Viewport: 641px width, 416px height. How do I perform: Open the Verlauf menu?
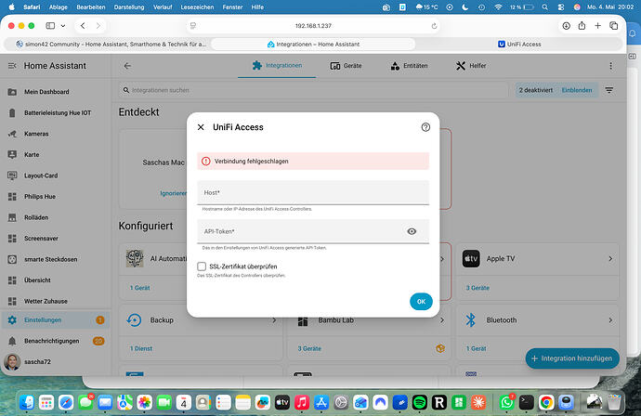(x=163, y=6)
